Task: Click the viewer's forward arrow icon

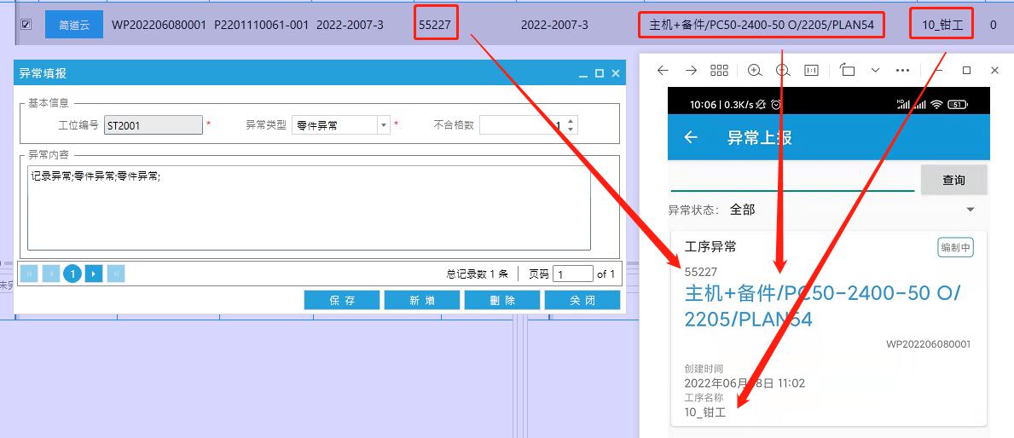Action: click(x=691, y=71)
